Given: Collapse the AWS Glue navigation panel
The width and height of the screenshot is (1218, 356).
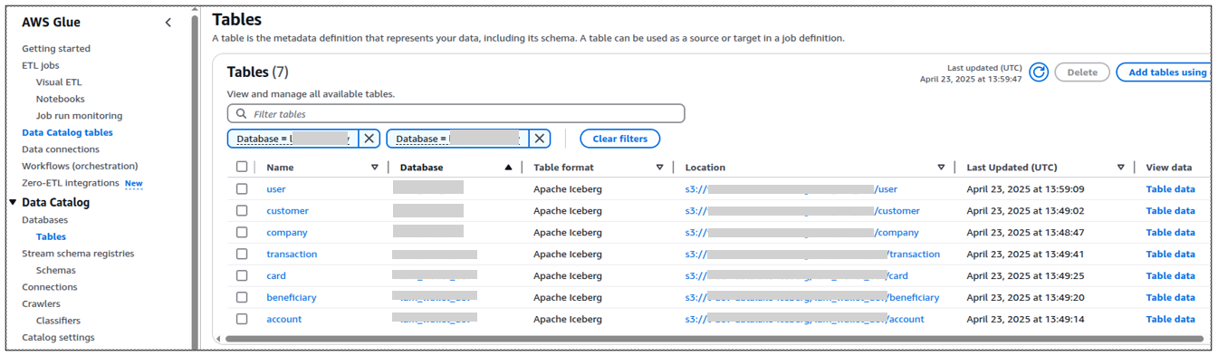Looking at the screenshot, I should point(168,23).
